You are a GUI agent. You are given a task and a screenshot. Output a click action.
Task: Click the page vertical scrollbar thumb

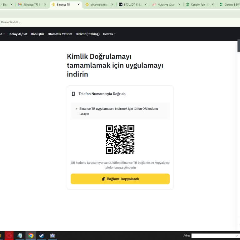239,46
